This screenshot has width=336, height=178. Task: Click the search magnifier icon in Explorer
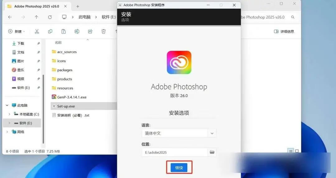coord(293,17)
